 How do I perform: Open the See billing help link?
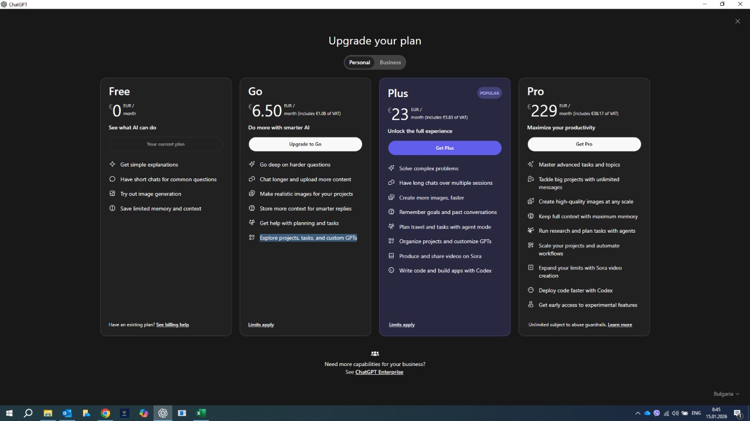tap(172, 325)
